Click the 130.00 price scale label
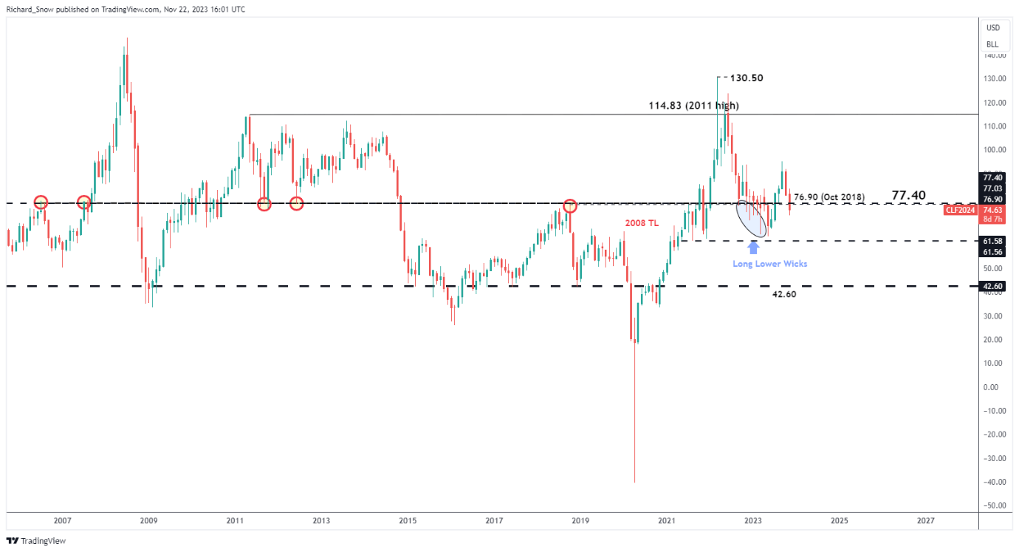Screen dimensions: 1019x552 (993, 79)
